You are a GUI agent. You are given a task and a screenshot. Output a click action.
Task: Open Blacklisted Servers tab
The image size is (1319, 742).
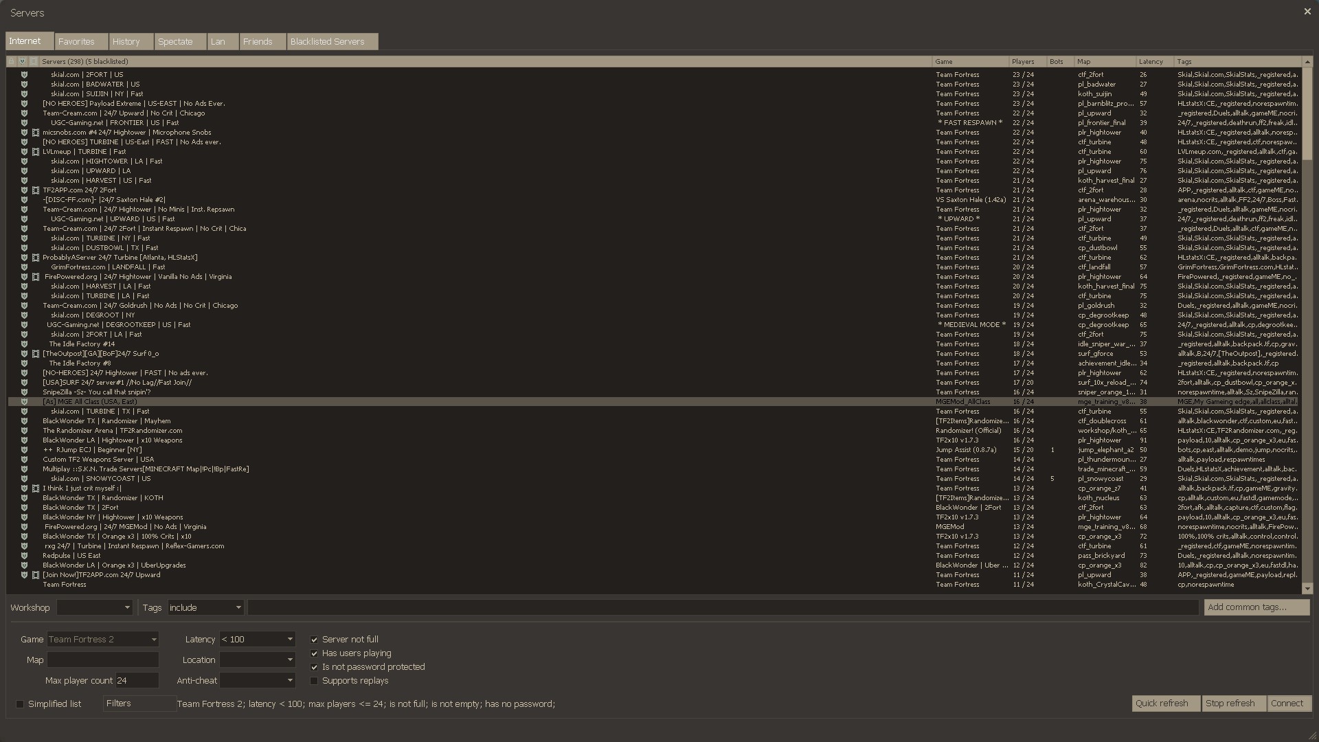pos(332,42)
